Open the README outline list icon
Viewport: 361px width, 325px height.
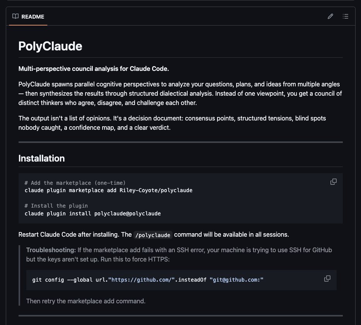[346, 16]
